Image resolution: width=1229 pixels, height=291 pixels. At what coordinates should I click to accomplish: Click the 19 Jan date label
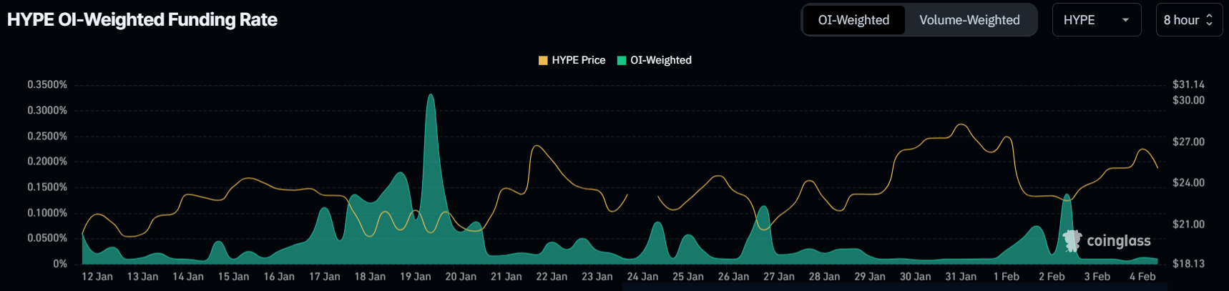(416, 277)
